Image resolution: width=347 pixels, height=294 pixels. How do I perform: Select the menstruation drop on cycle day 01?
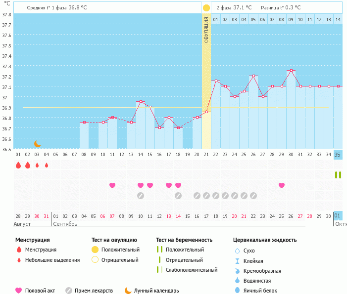[18, 165]
